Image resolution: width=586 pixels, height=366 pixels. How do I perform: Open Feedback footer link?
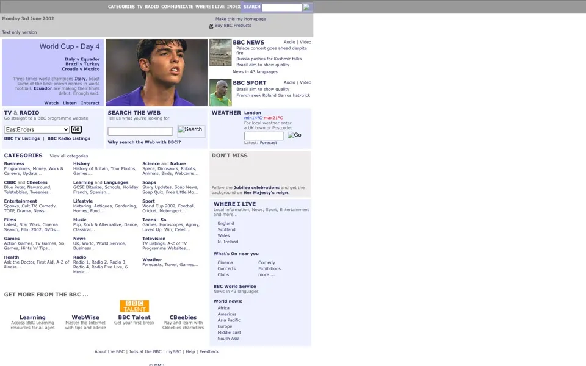point(209,352)
